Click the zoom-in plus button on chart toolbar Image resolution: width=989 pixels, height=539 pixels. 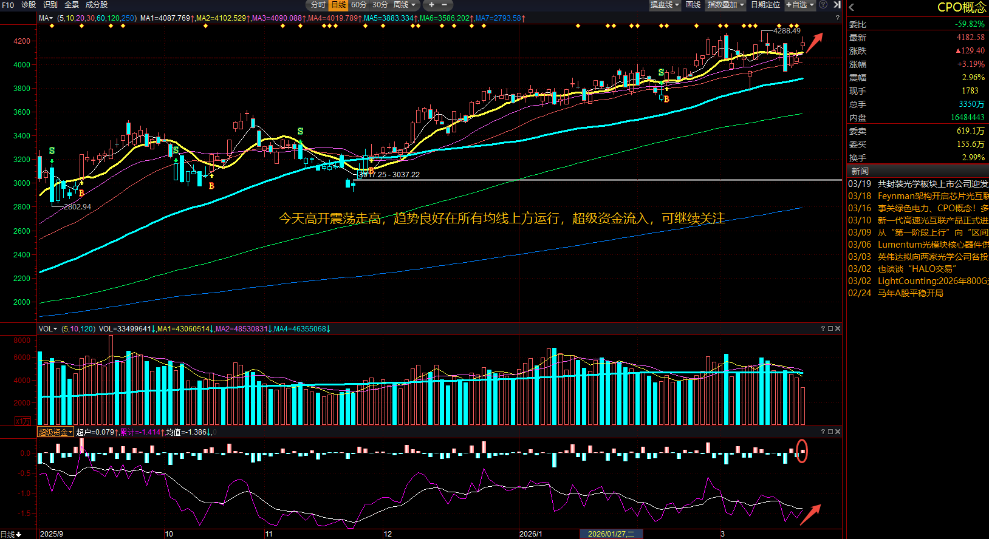click(431, 5)
